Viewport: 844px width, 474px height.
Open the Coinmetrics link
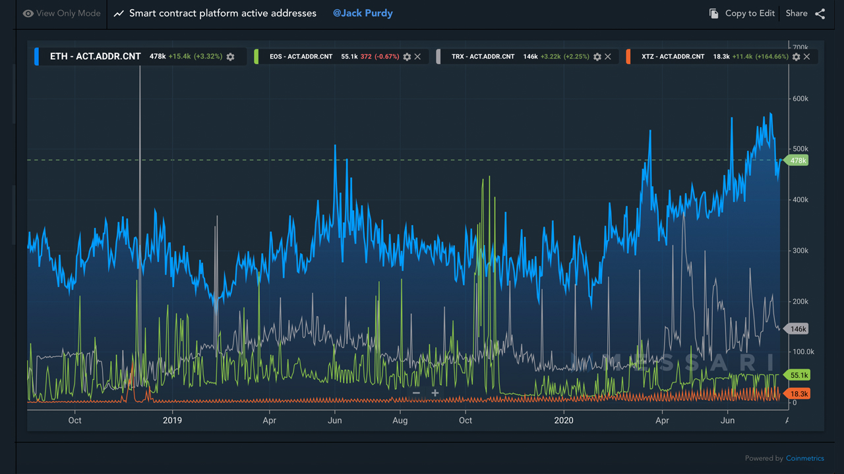[804, 458]
